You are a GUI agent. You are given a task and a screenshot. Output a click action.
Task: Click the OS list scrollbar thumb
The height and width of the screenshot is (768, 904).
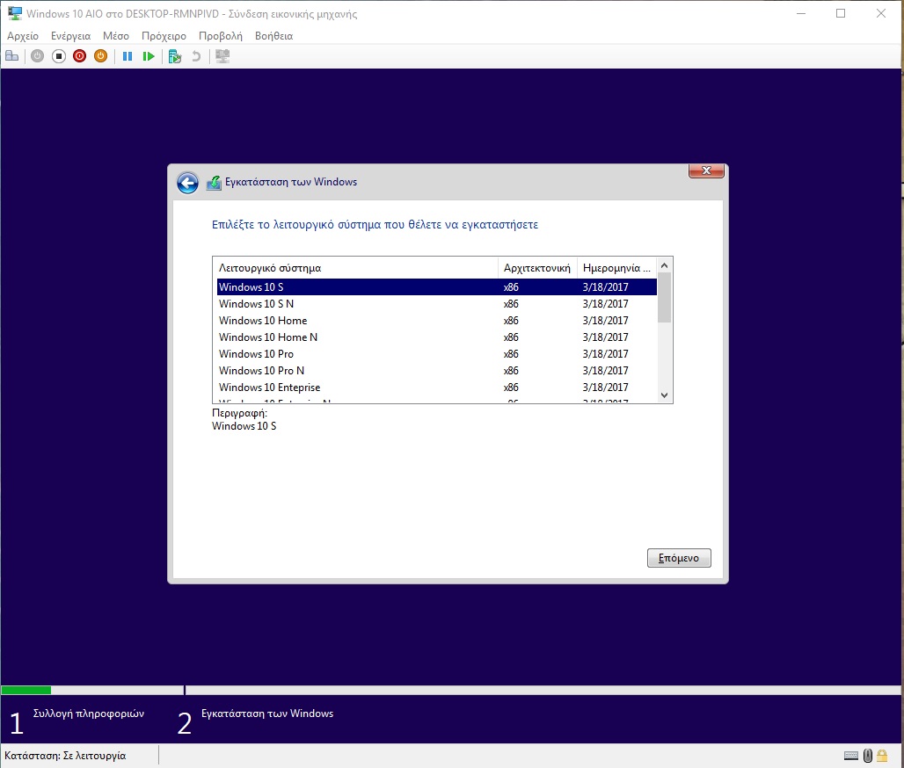[x=664, y=297]
